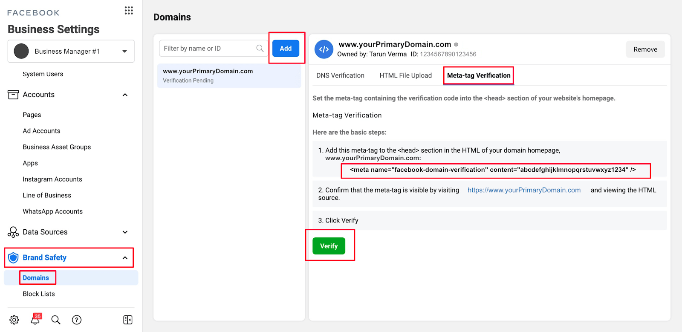
Task: Click the blue Add button
Action: pyautogui.click(x=286, y=49)
